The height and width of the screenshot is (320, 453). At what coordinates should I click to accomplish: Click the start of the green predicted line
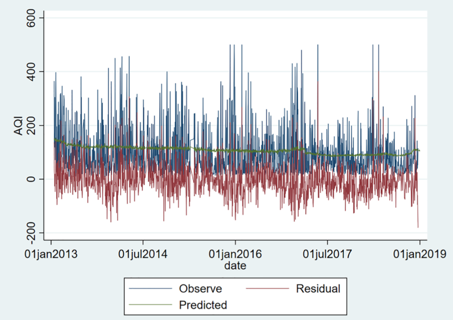point(55,140)
